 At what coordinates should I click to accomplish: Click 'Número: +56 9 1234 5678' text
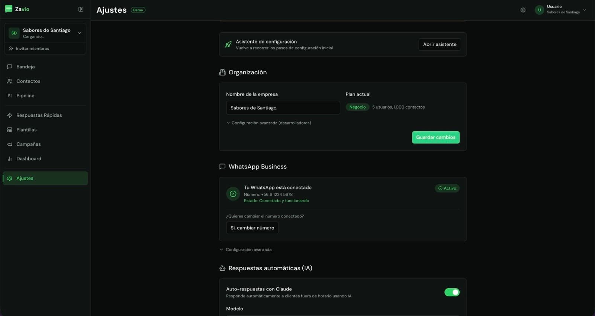(268, 194)
